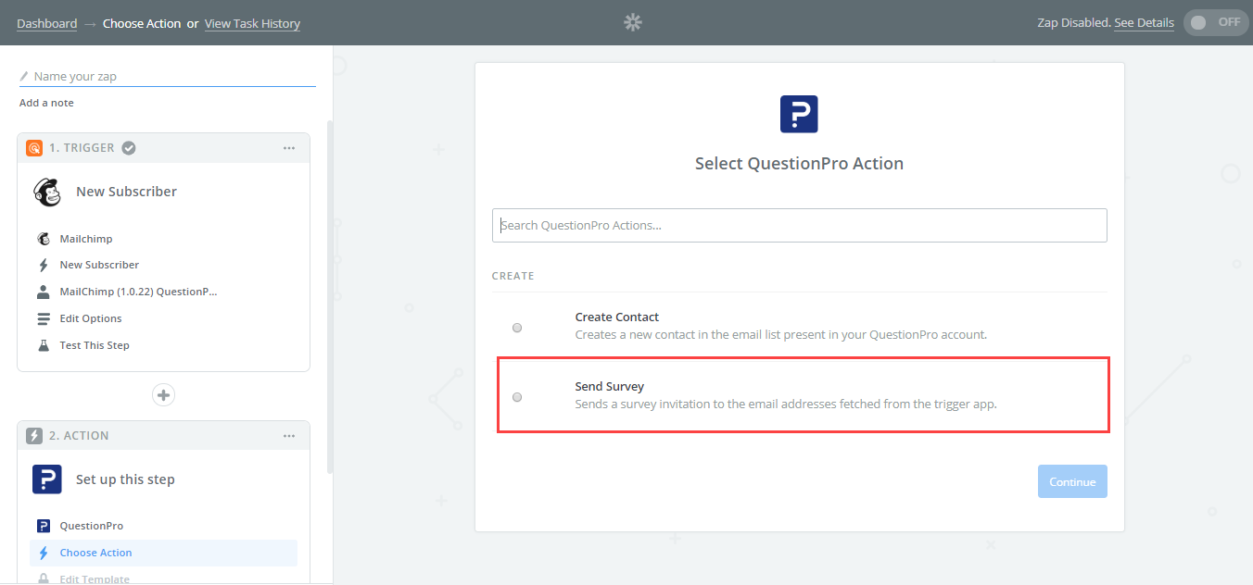The height and width of the screenshot is (585, 1253).
Task: Click the gray action step lightning icon
Action: [34, 436]
